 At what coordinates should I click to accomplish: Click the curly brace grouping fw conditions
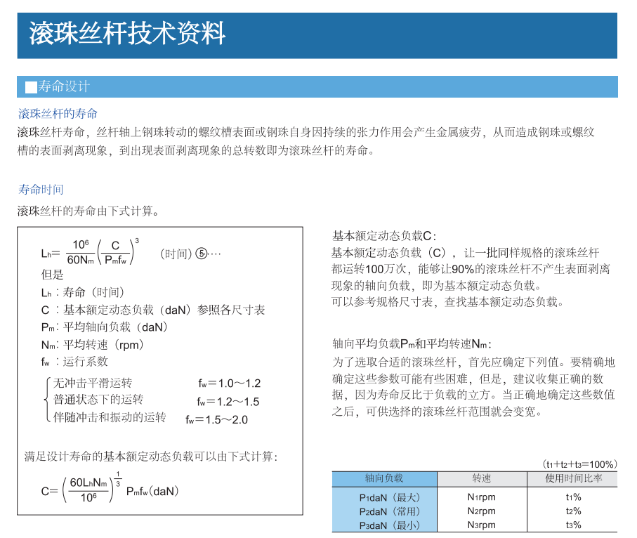(47, 400)
